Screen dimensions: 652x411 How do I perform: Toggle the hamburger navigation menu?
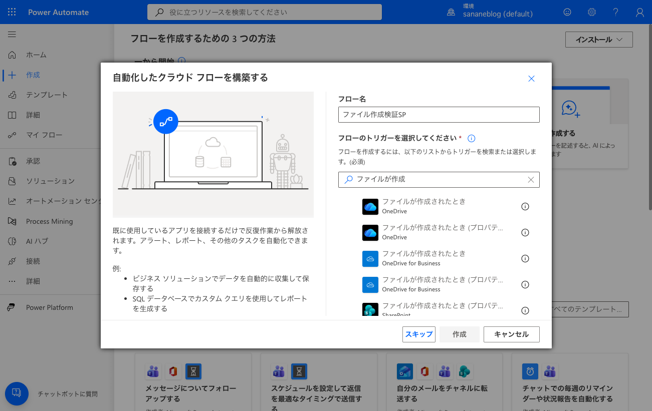pyautogui.click(x=12, y=35)
